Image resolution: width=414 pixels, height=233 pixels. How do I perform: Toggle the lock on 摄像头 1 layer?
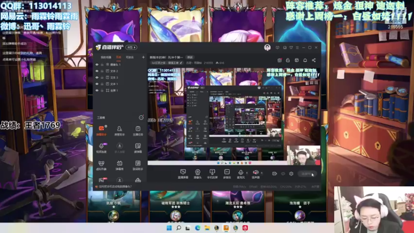[102, 64]
